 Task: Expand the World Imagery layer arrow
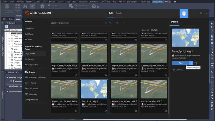pos(9,81)
